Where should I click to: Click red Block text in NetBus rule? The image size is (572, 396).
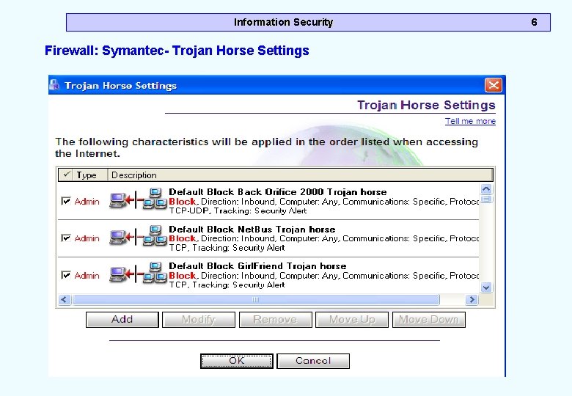(x=183, y=238)
